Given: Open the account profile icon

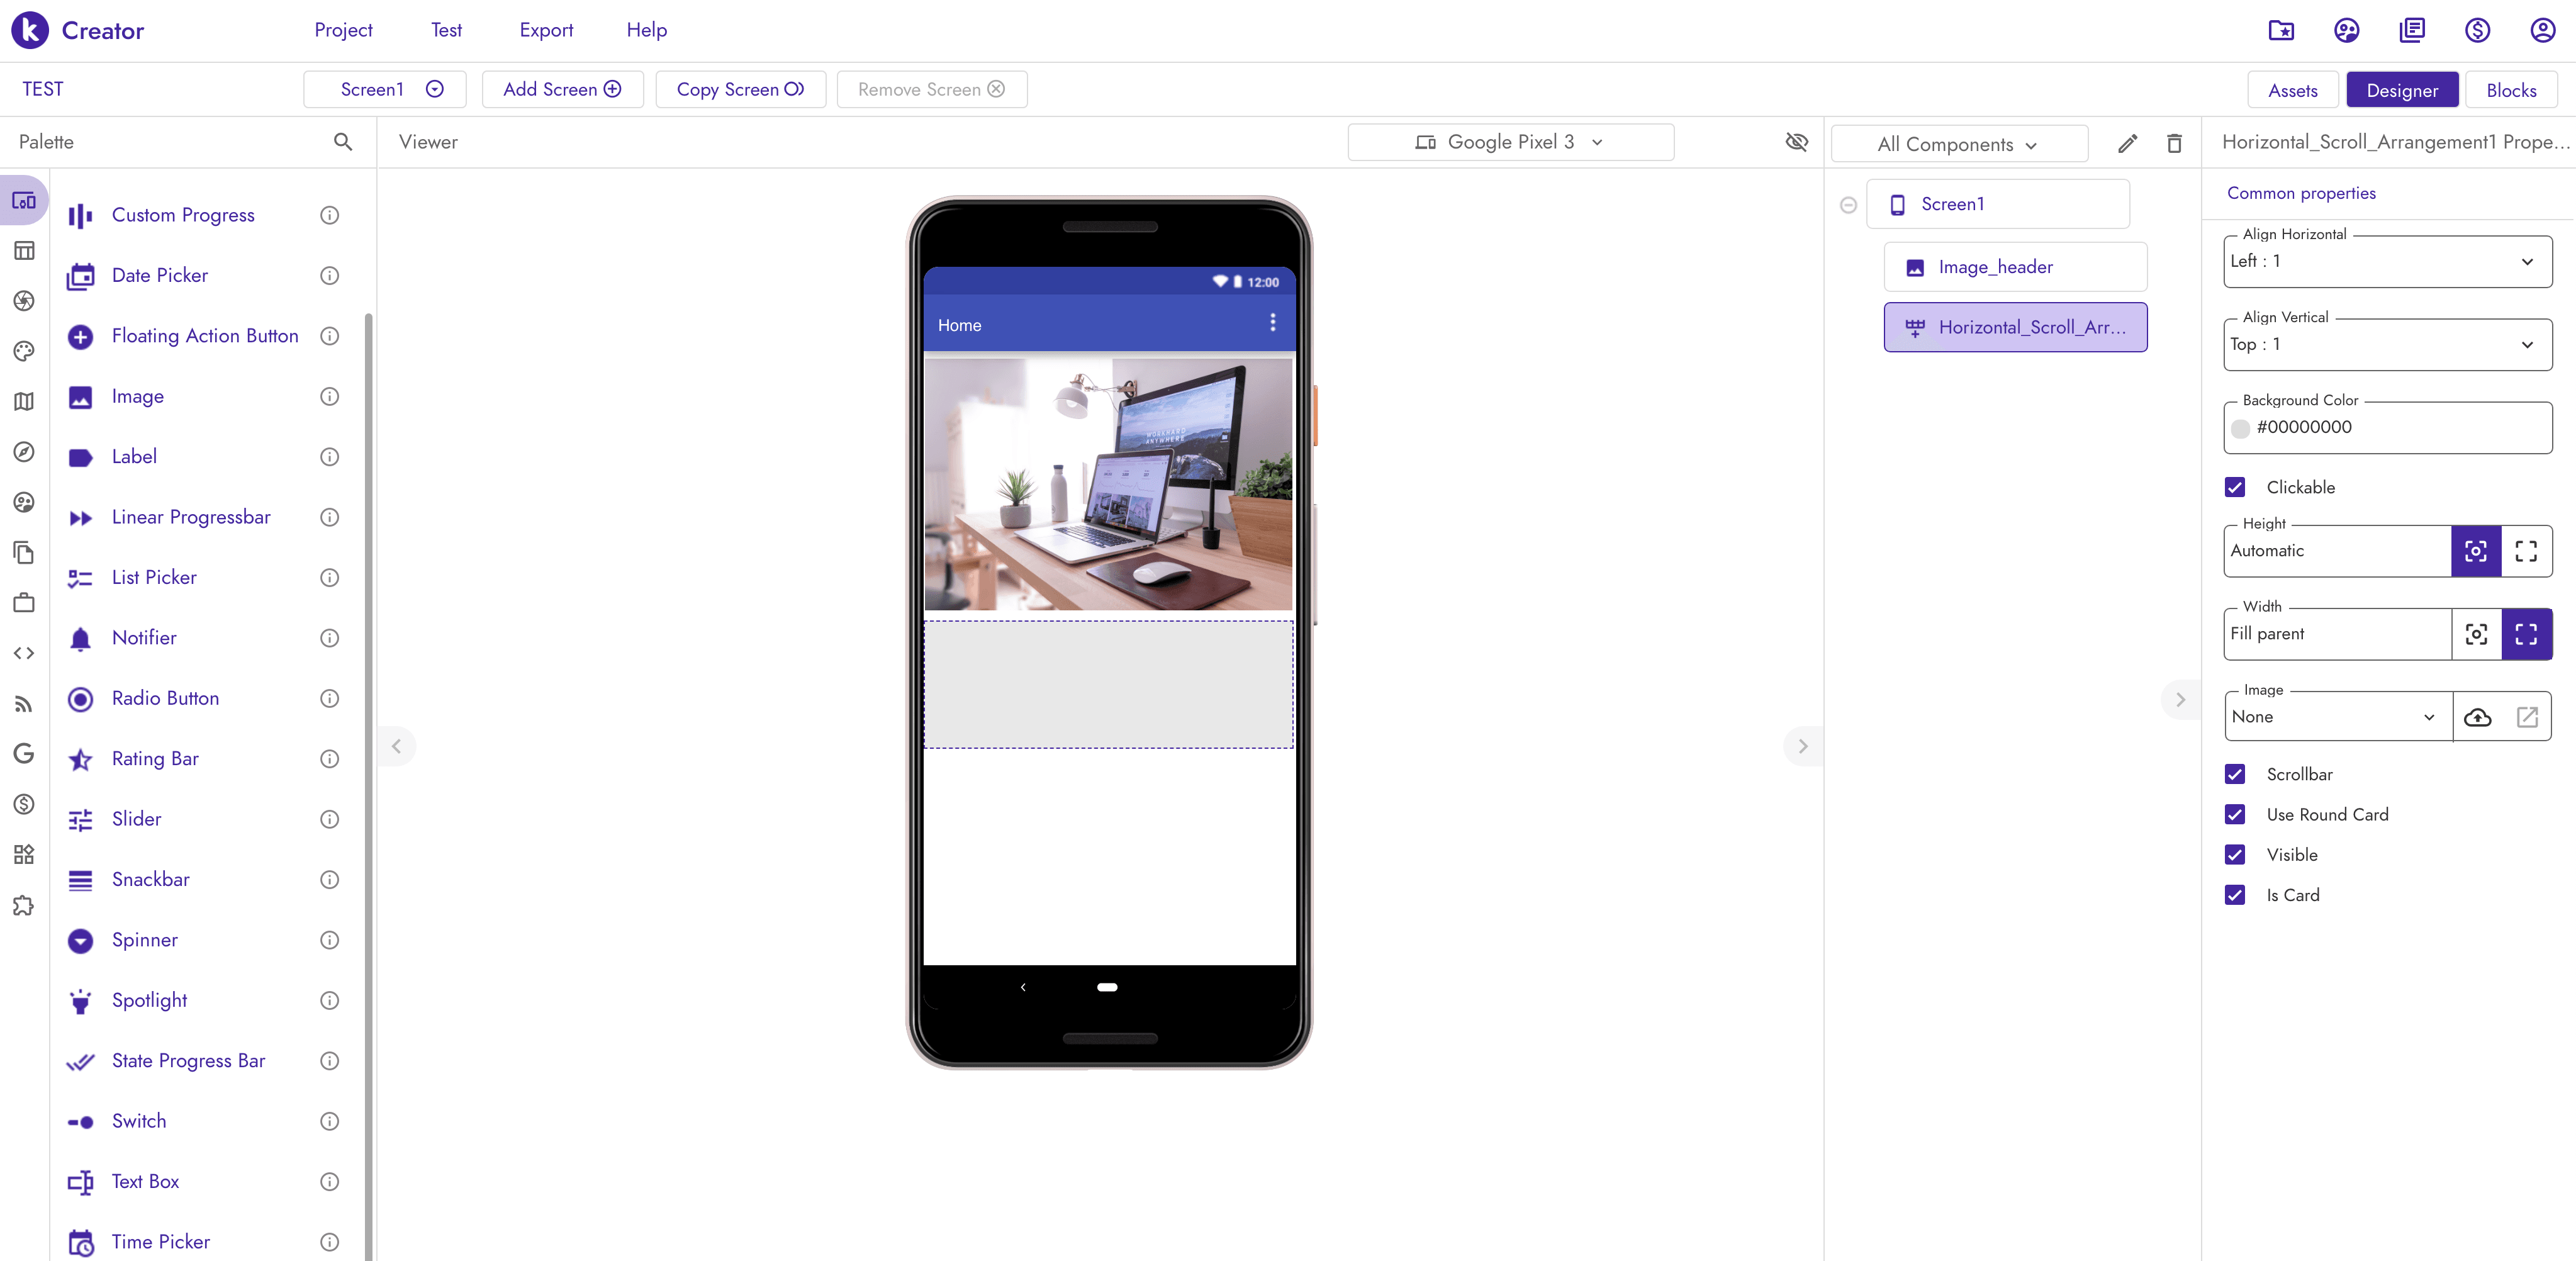Looking at the screenshot, I should (x=2543, y=30).
